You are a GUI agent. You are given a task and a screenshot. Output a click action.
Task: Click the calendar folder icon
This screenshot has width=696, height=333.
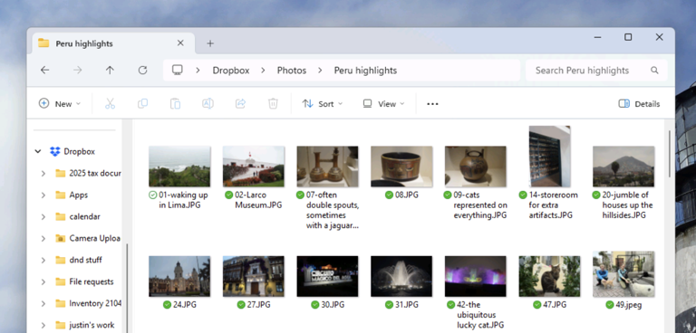point(61,217)
